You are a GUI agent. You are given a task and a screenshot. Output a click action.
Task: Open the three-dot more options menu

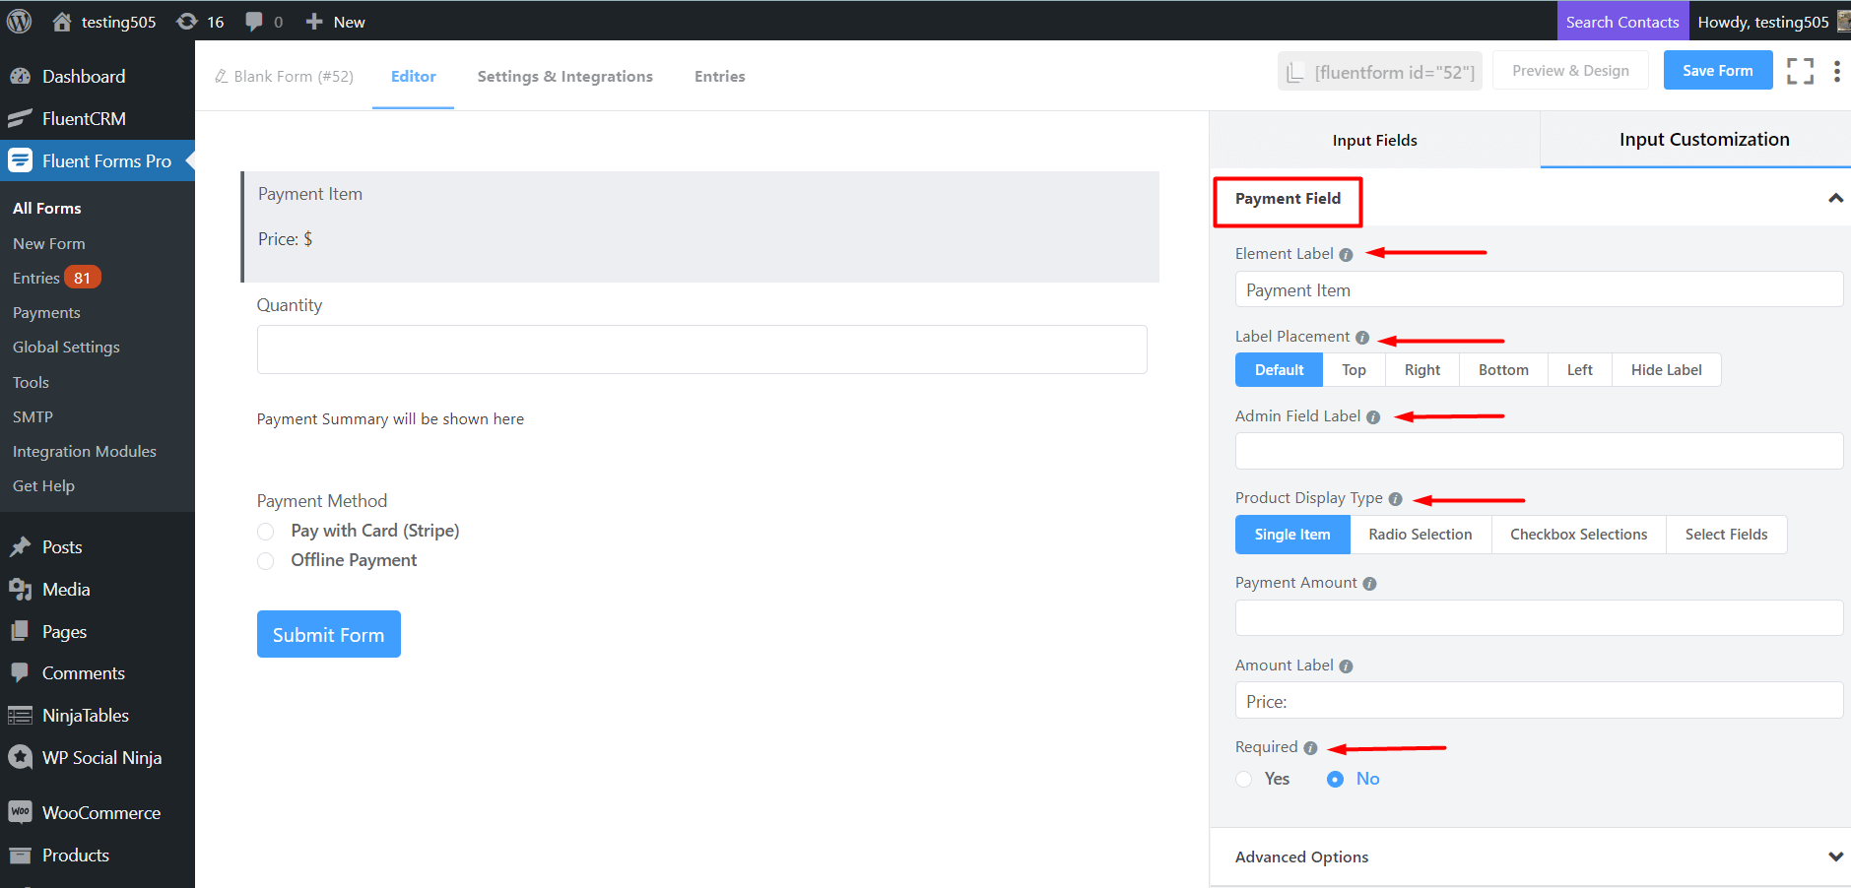coord(1836,71)
